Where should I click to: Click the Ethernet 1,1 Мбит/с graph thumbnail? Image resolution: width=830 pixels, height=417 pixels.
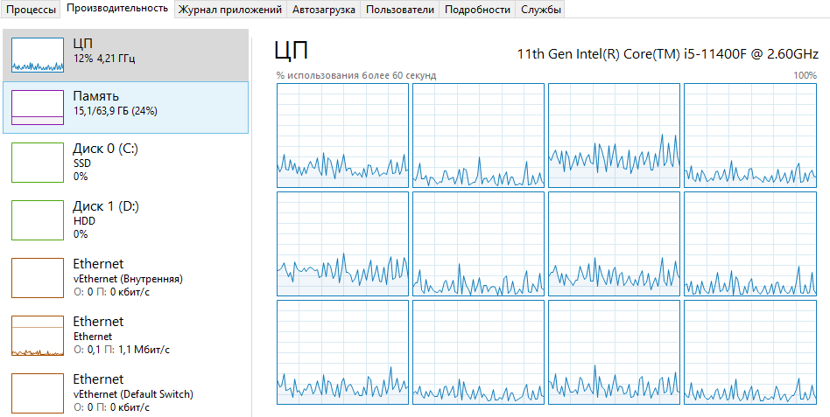tap(38, 336)
